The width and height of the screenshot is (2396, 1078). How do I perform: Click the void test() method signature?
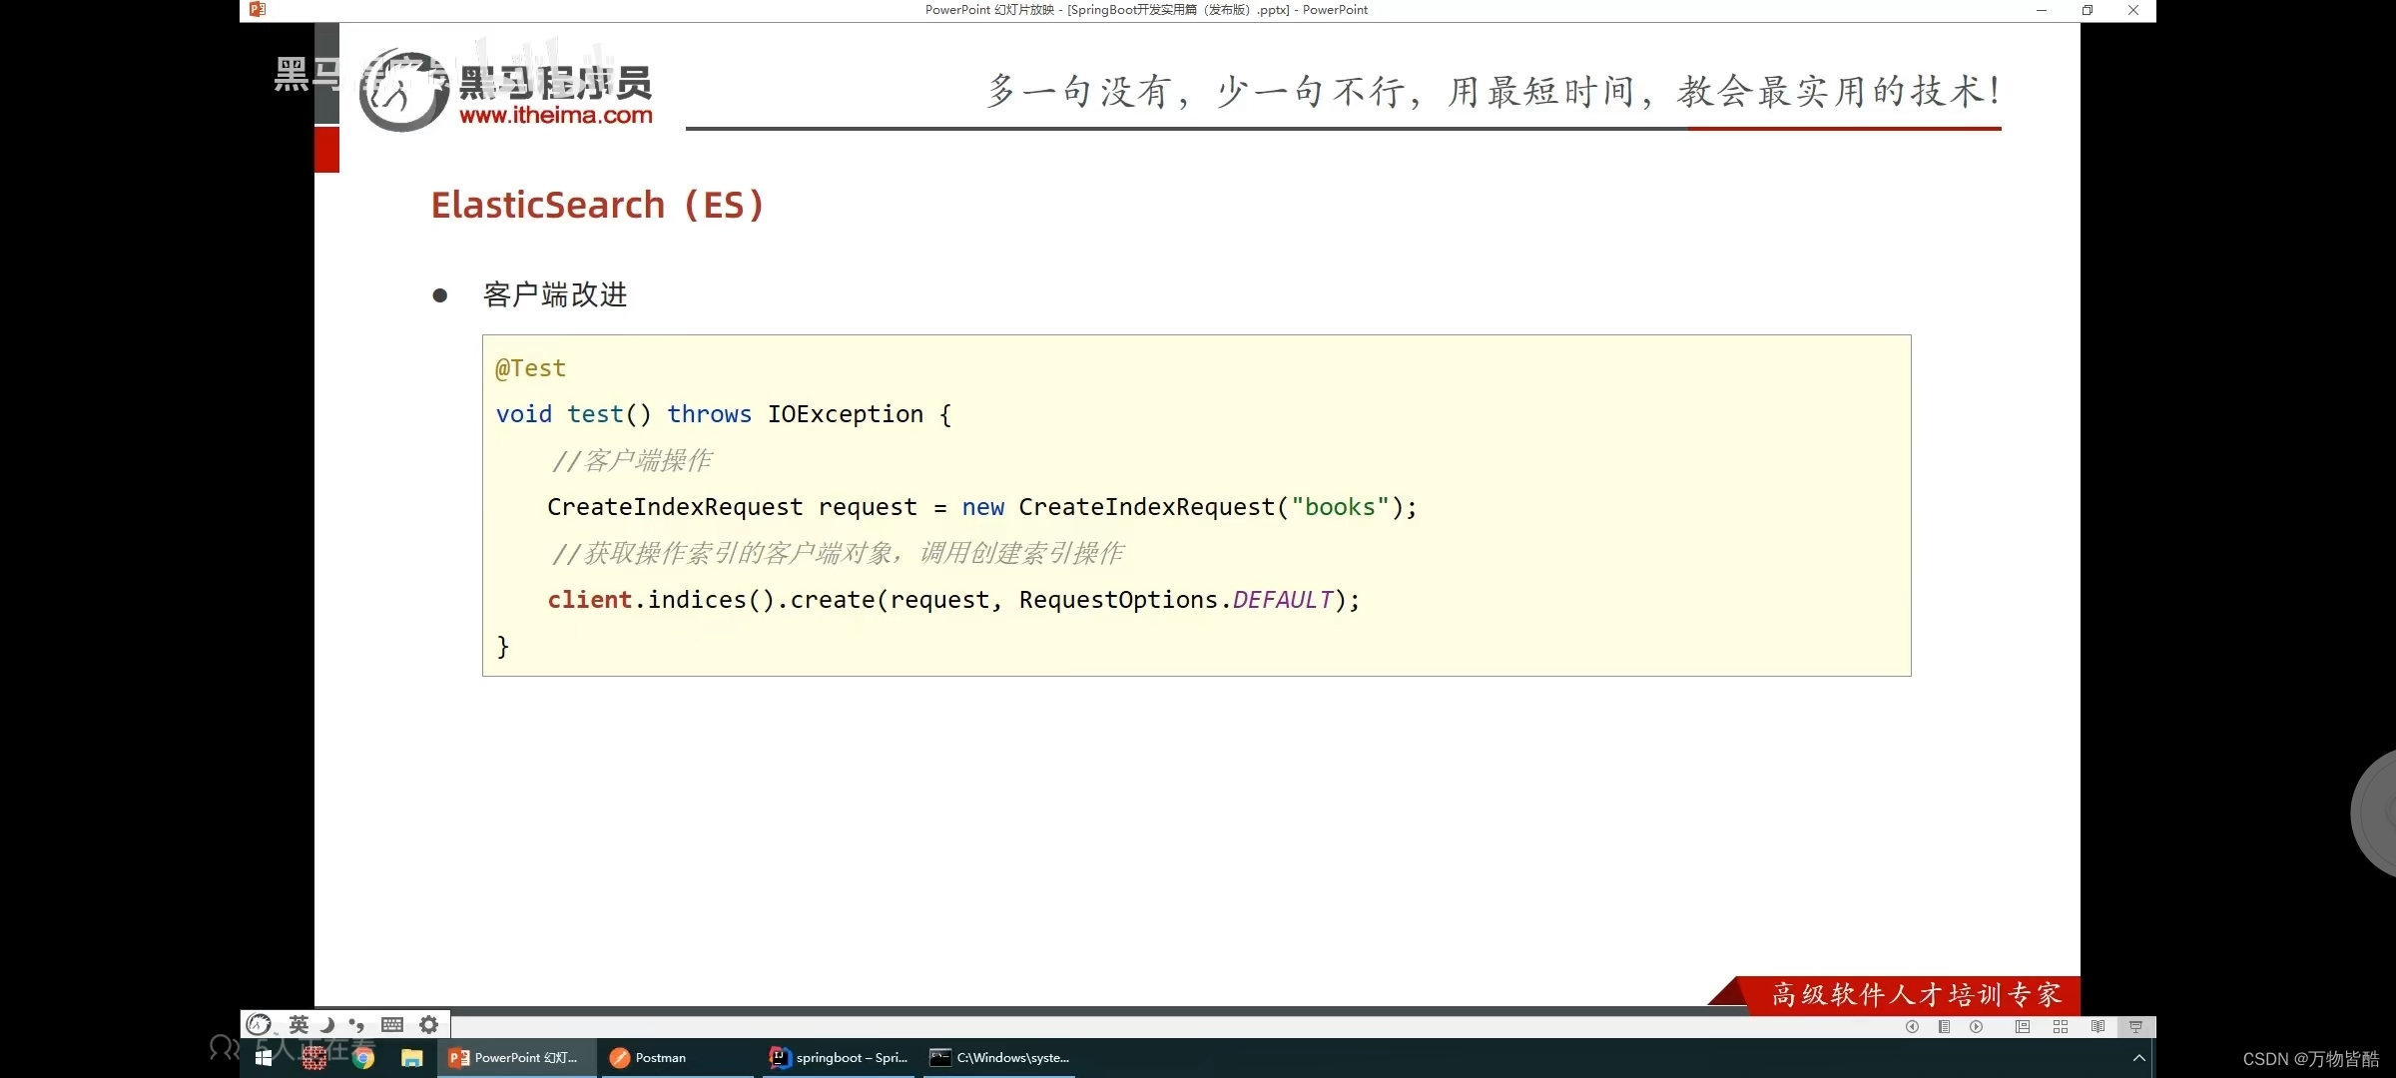coord(724,414)
